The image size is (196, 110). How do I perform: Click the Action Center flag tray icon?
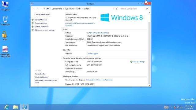[x=175, y=107]
